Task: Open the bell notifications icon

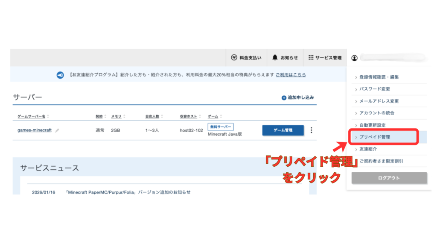Action: pyautogui.click(x=275, y=57)
